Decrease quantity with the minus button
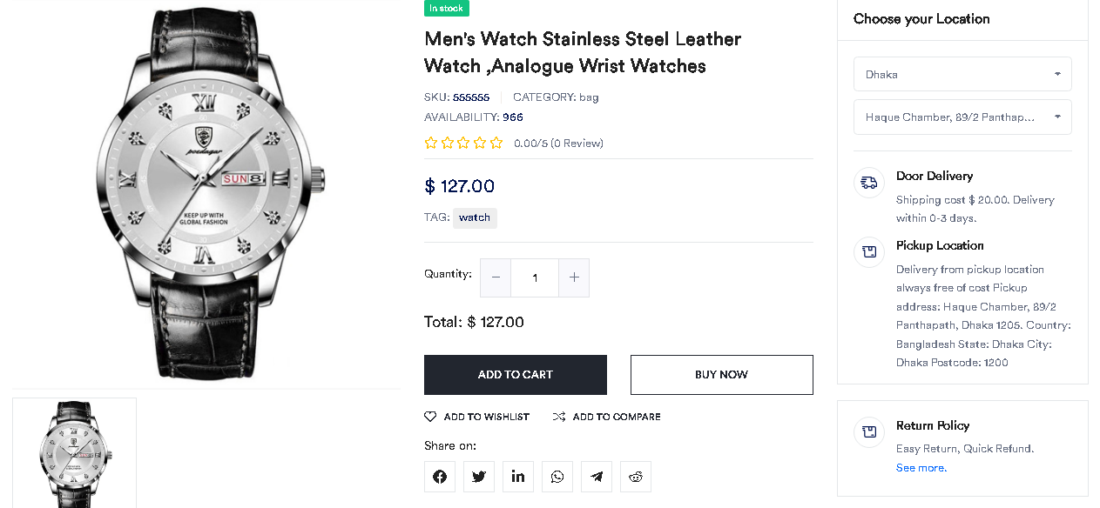The height and width of the screenshot is (508, 1100). [x=496, y=277]
